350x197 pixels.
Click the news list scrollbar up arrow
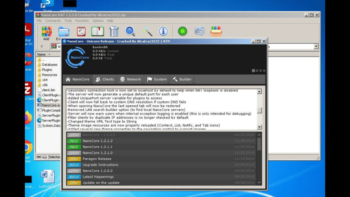(259, 135)
